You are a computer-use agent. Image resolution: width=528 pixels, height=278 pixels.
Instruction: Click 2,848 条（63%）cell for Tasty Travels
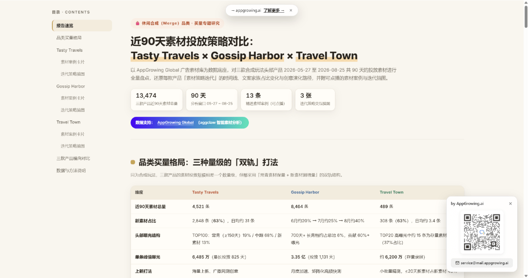[x=223, y=221]
